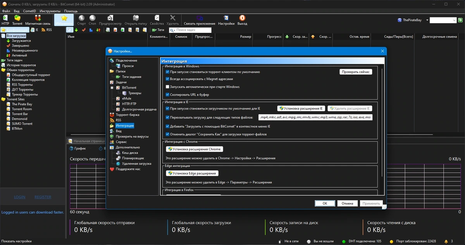
Task: Click the Выход exit toolbar icon
Action: (x=242, y=20)
